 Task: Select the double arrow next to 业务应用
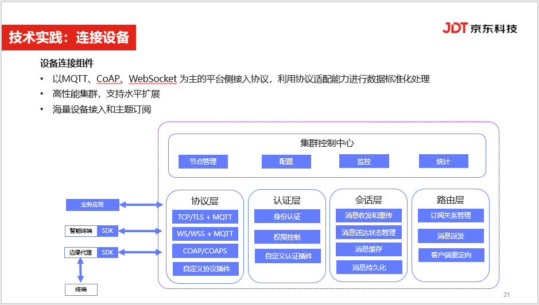pyautogui.click(x=141, y=205)
